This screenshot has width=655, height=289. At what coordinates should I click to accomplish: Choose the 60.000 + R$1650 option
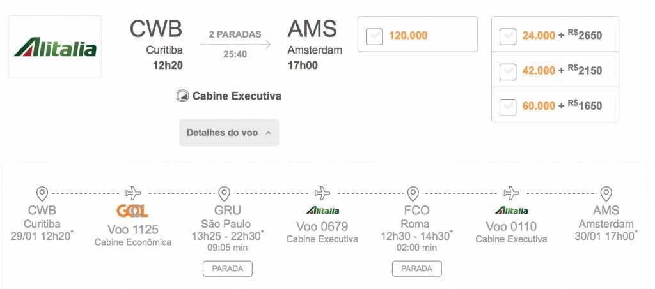(x=507, y=106)
